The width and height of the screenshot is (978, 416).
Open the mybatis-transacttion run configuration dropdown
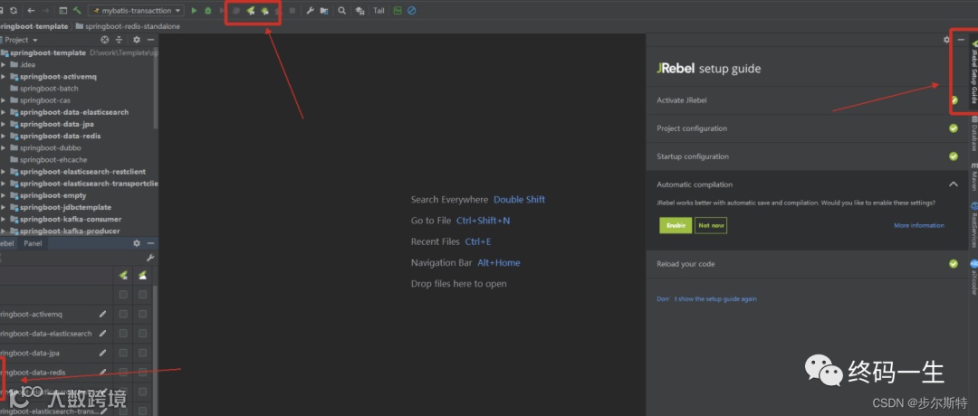(137, 11)
